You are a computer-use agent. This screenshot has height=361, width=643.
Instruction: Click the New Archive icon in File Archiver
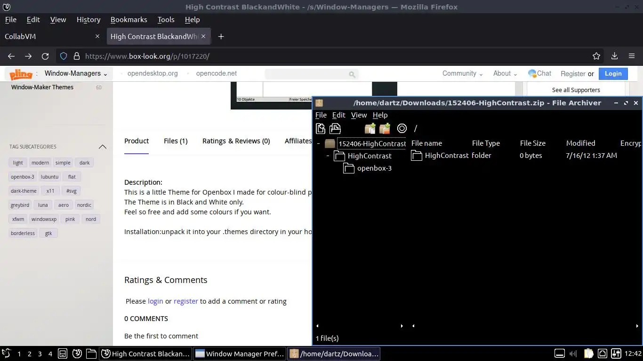321,128
